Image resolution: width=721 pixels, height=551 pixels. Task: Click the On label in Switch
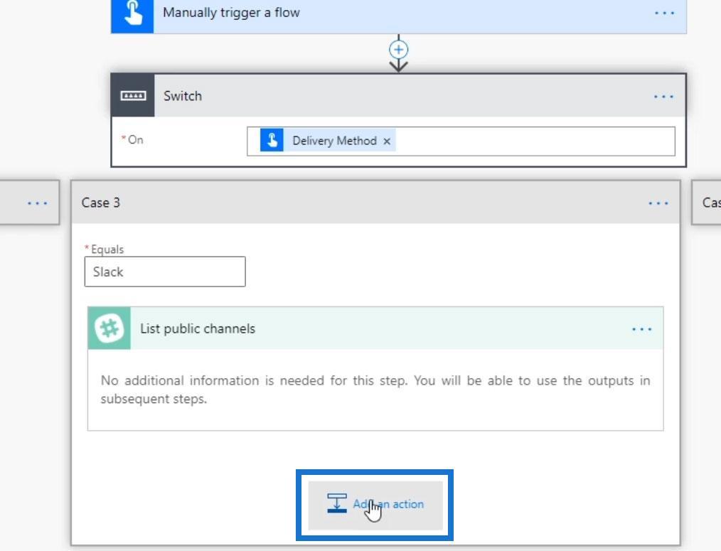[135, 140]
